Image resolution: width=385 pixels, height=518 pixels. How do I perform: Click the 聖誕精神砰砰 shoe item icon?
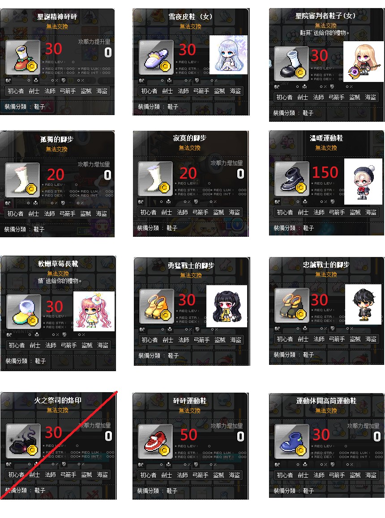(23, 57)
